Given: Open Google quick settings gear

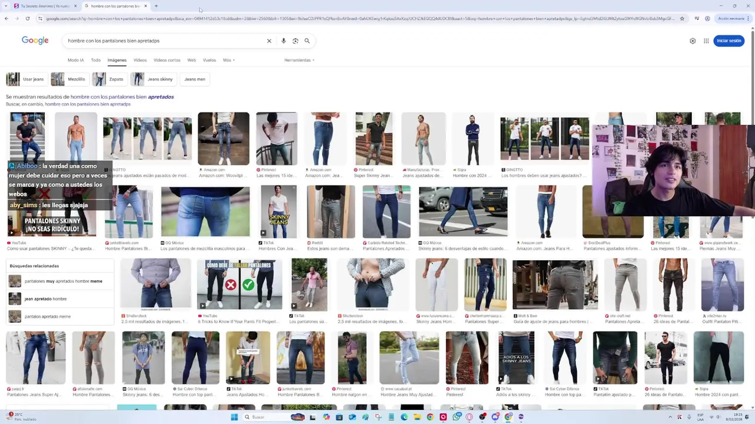Looking at the screenshot, I should coord(692,41).
